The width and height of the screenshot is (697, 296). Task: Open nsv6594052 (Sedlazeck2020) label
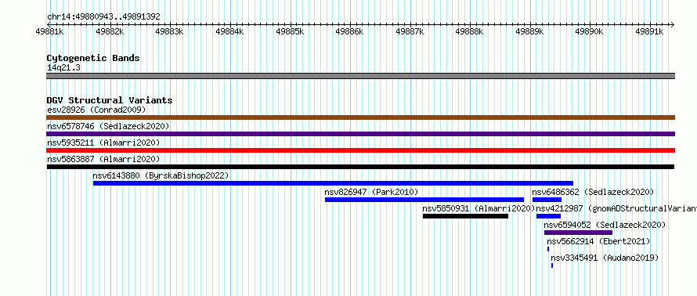click(x=605, y=225)
